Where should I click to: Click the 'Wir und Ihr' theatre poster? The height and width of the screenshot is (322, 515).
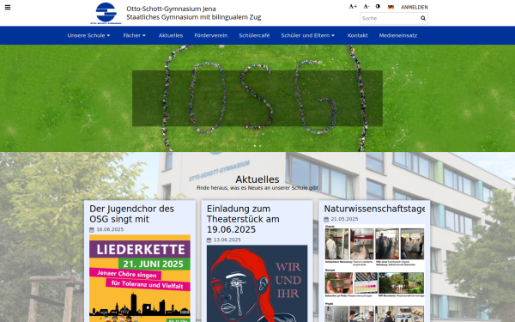point(257,283)
